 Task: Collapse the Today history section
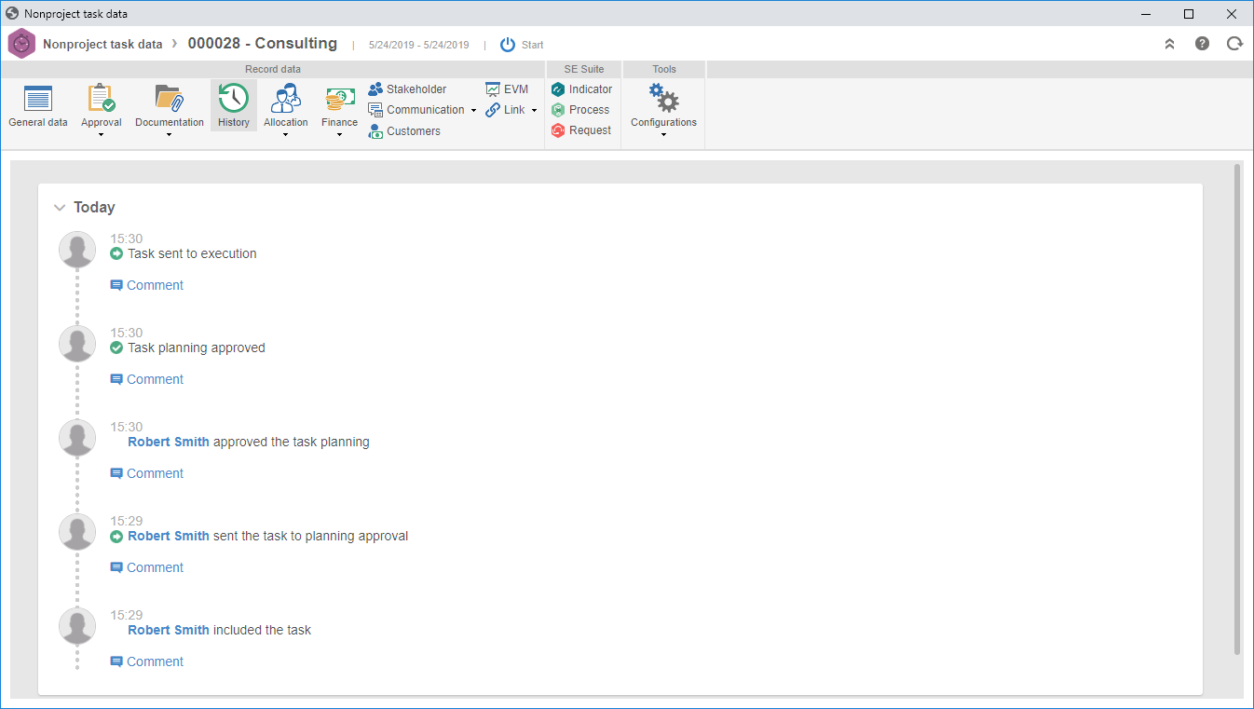coord(60,208)
